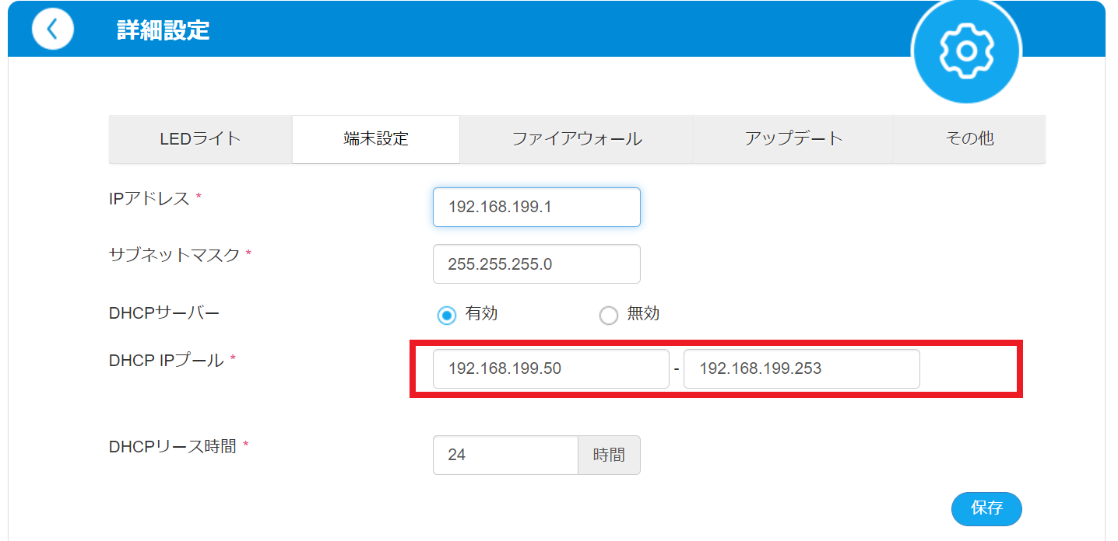The height and width of the screenshot is (541, 1118).
Task: Click the back arrow icon
Action: coord(52,30)
